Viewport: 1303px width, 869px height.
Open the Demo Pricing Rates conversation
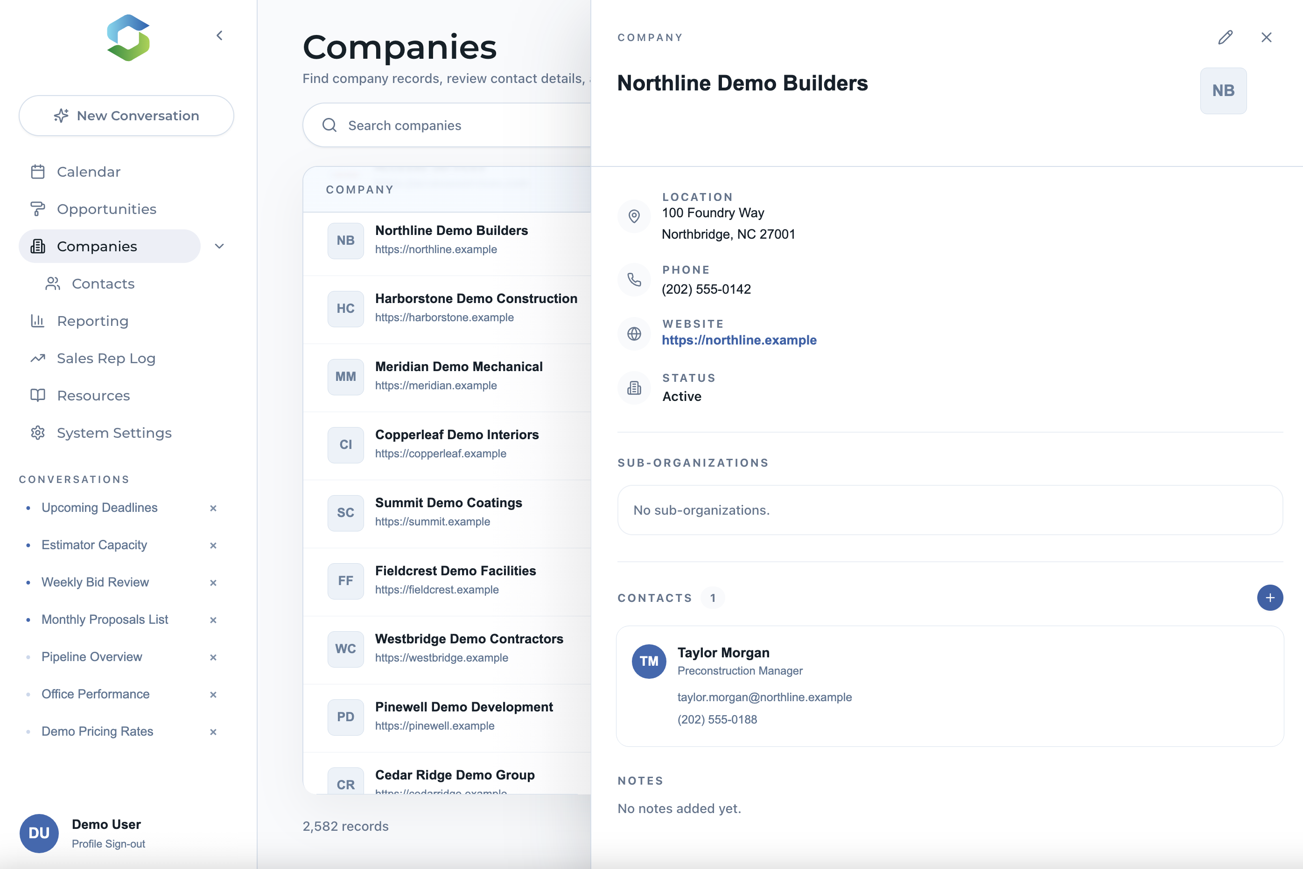pyautogui.click(x=98, y=731)
